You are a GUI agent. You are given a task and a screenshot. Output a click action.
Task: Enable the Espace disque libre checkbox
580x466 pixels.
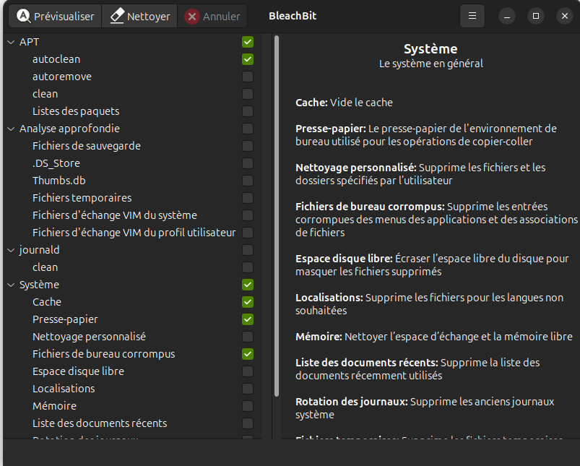[x=248, y=371]
